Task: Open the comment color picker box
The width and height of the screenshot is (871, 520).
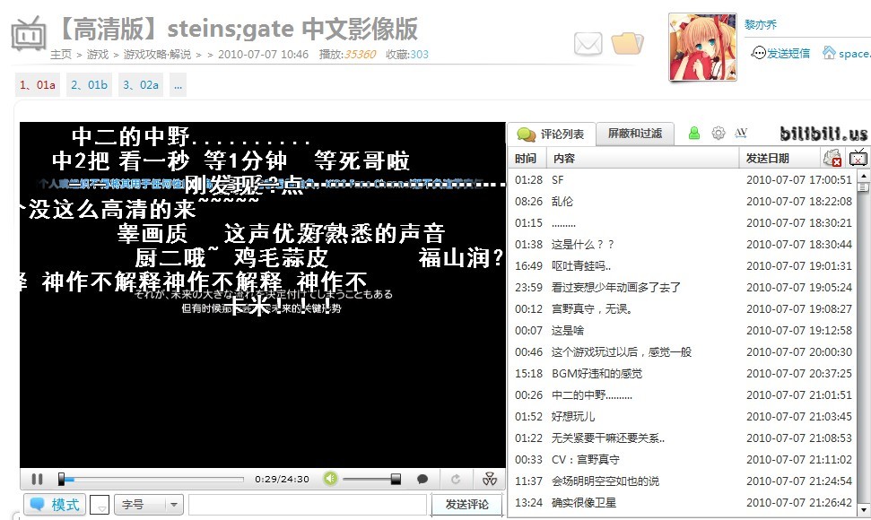Action: [100, 505]
